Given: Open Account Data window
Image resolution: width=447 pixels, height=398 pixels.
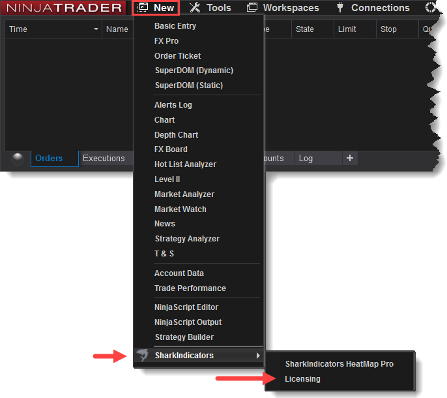Looking at the screenshot, I should coord(179,273).
